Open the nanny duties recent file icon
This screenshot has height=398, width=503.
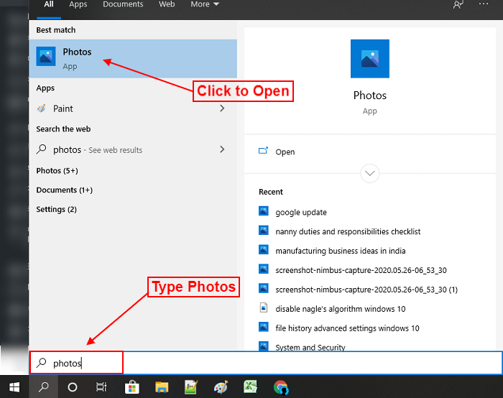point(264,231)
